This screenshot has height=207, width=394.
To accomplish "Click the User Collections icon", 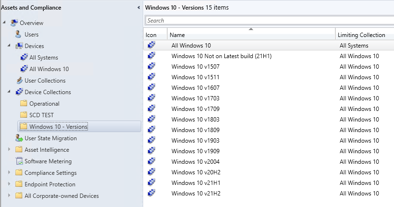I will (19, 80).
